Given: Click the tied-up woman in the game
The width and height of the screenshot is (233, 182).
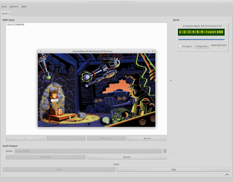Looking at the screenshot, I should tap(57, 103).
